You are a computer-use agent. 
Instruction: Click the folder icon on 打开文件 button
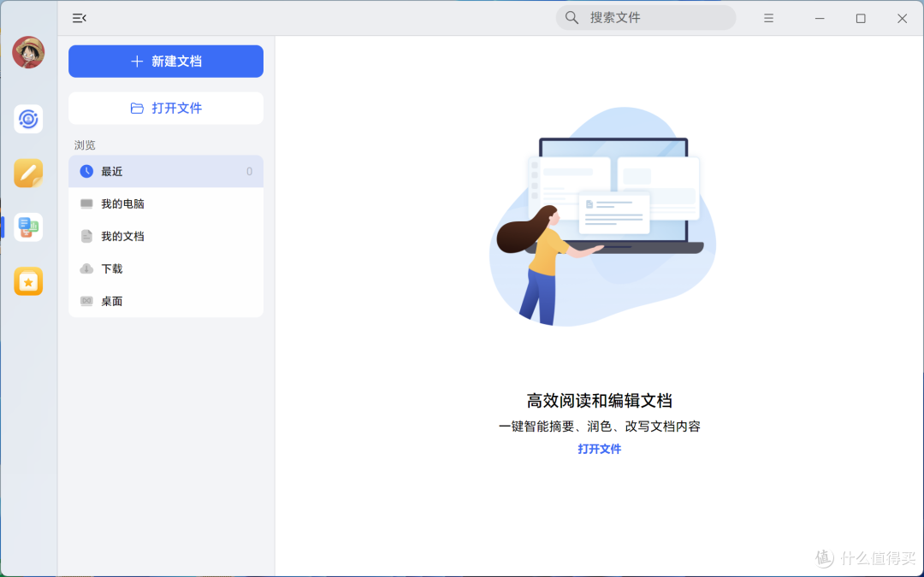(137, 109)
